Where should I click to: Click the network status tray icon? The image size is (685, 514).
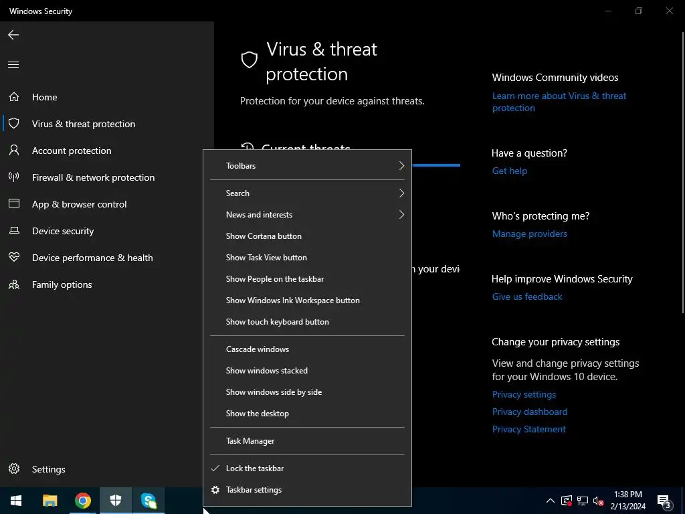tap(583, 501)
